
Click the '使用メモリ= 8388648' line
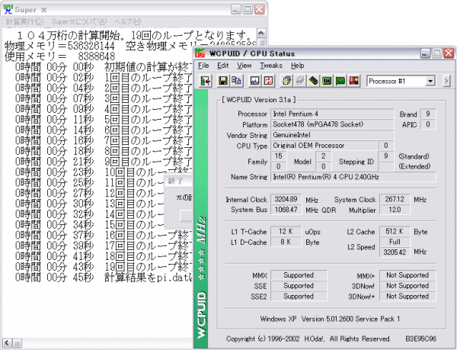(60, 56)
